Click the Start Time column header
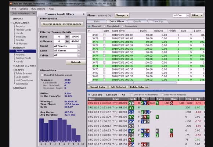Viewport: 213px width, 147px height. (125, 31)
